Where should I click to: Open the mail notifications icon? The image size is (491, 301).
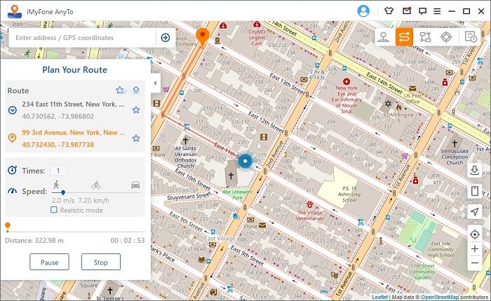coord(407,11)
